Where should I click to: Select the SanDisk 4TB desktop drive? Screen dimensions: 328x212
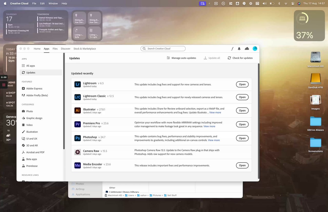coord(315,81)
